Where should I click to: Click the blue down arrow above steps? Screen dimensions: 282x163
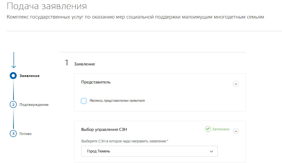(x=14, y=60)
